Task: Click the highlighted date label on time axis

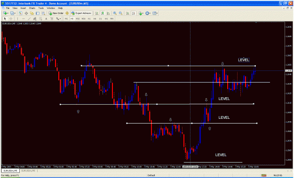Action: (191, 167)
